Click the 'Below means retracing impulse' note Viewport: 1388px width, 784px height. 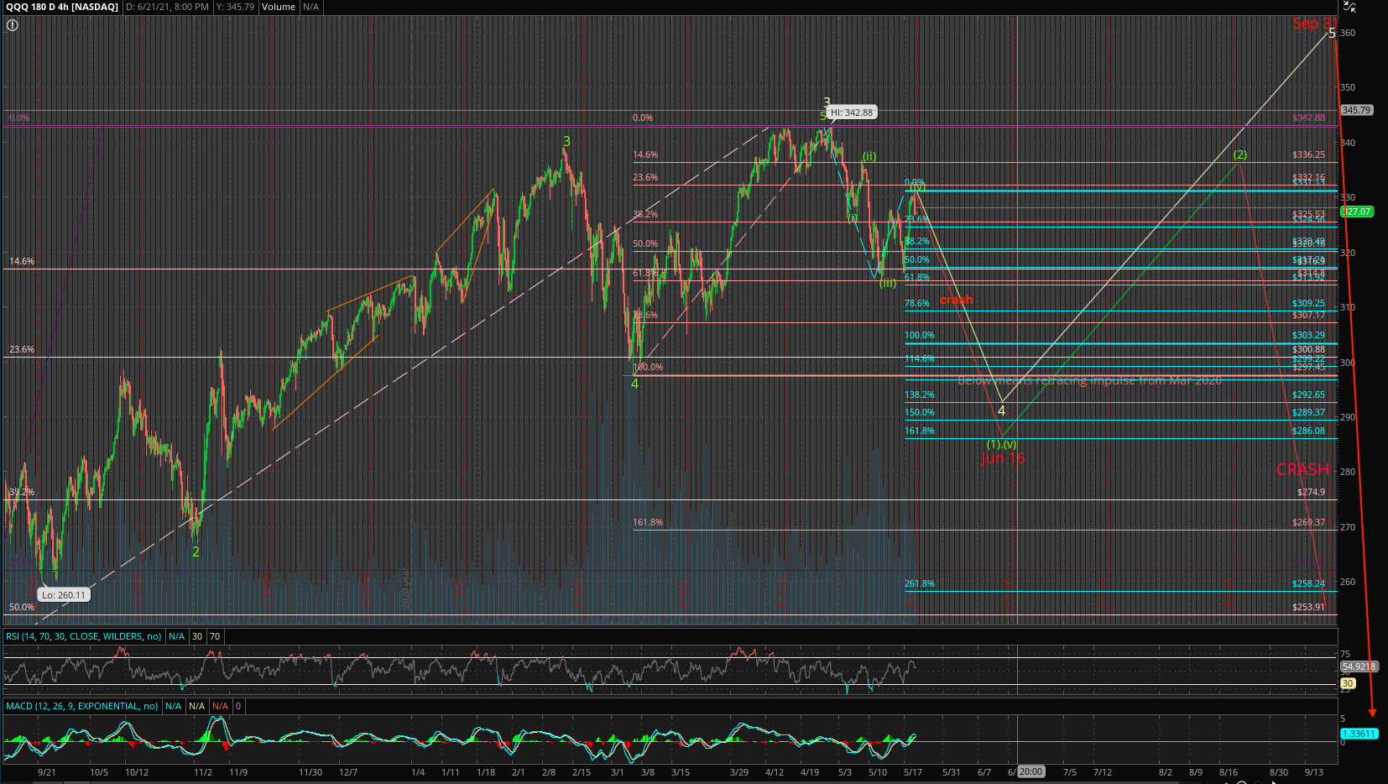1089,381
